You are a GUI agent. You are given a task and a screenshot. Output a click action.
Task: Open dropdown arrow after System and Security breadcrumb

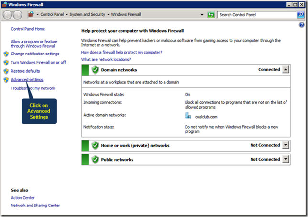[x=108, y=15]
